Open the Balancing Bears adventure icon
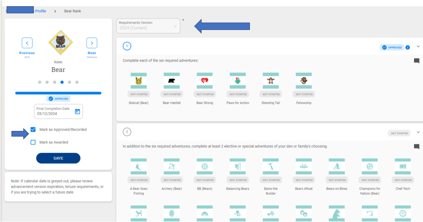 click(x=238, y=166)
